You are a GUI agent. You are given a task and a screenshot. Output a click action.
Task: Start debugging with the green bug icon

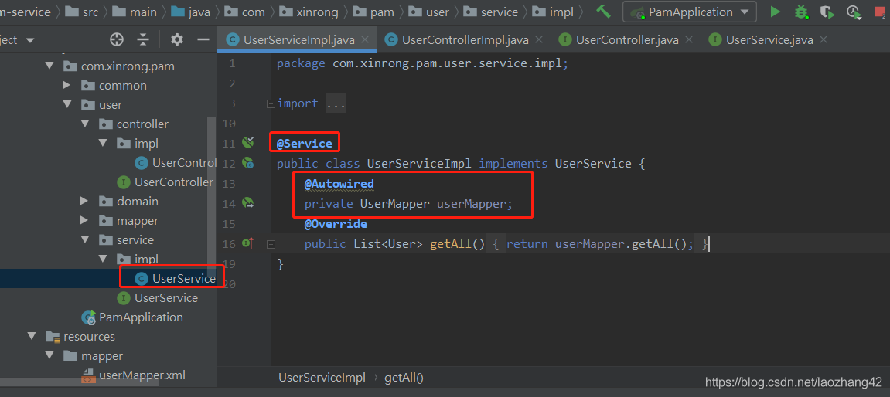(801, 12)
